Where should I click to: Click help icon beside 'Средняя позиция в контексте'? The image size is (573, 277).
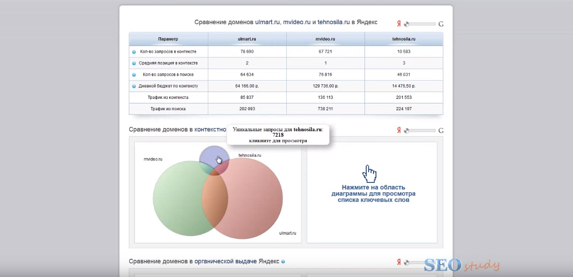point(134,63)
